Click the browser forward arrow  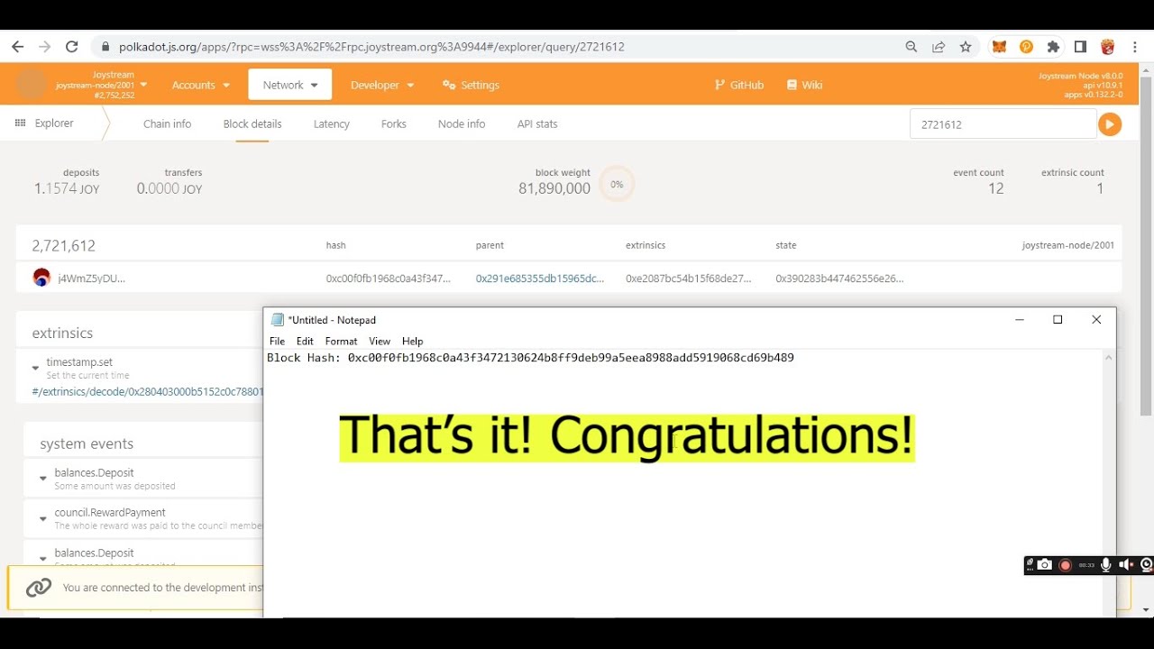45,47
